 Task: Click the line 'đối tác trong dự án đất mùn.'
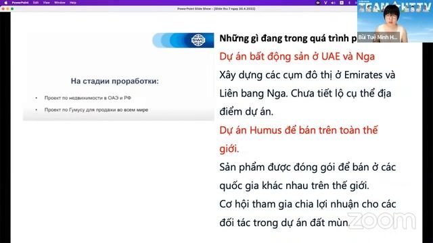[285, 223]
